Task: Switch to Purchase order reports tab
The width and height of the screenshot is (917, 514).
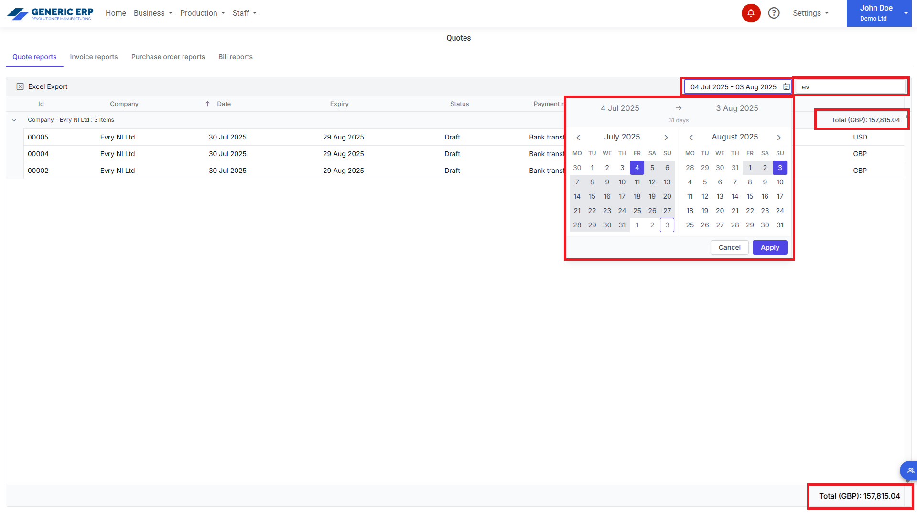Action: coord(168,57)
